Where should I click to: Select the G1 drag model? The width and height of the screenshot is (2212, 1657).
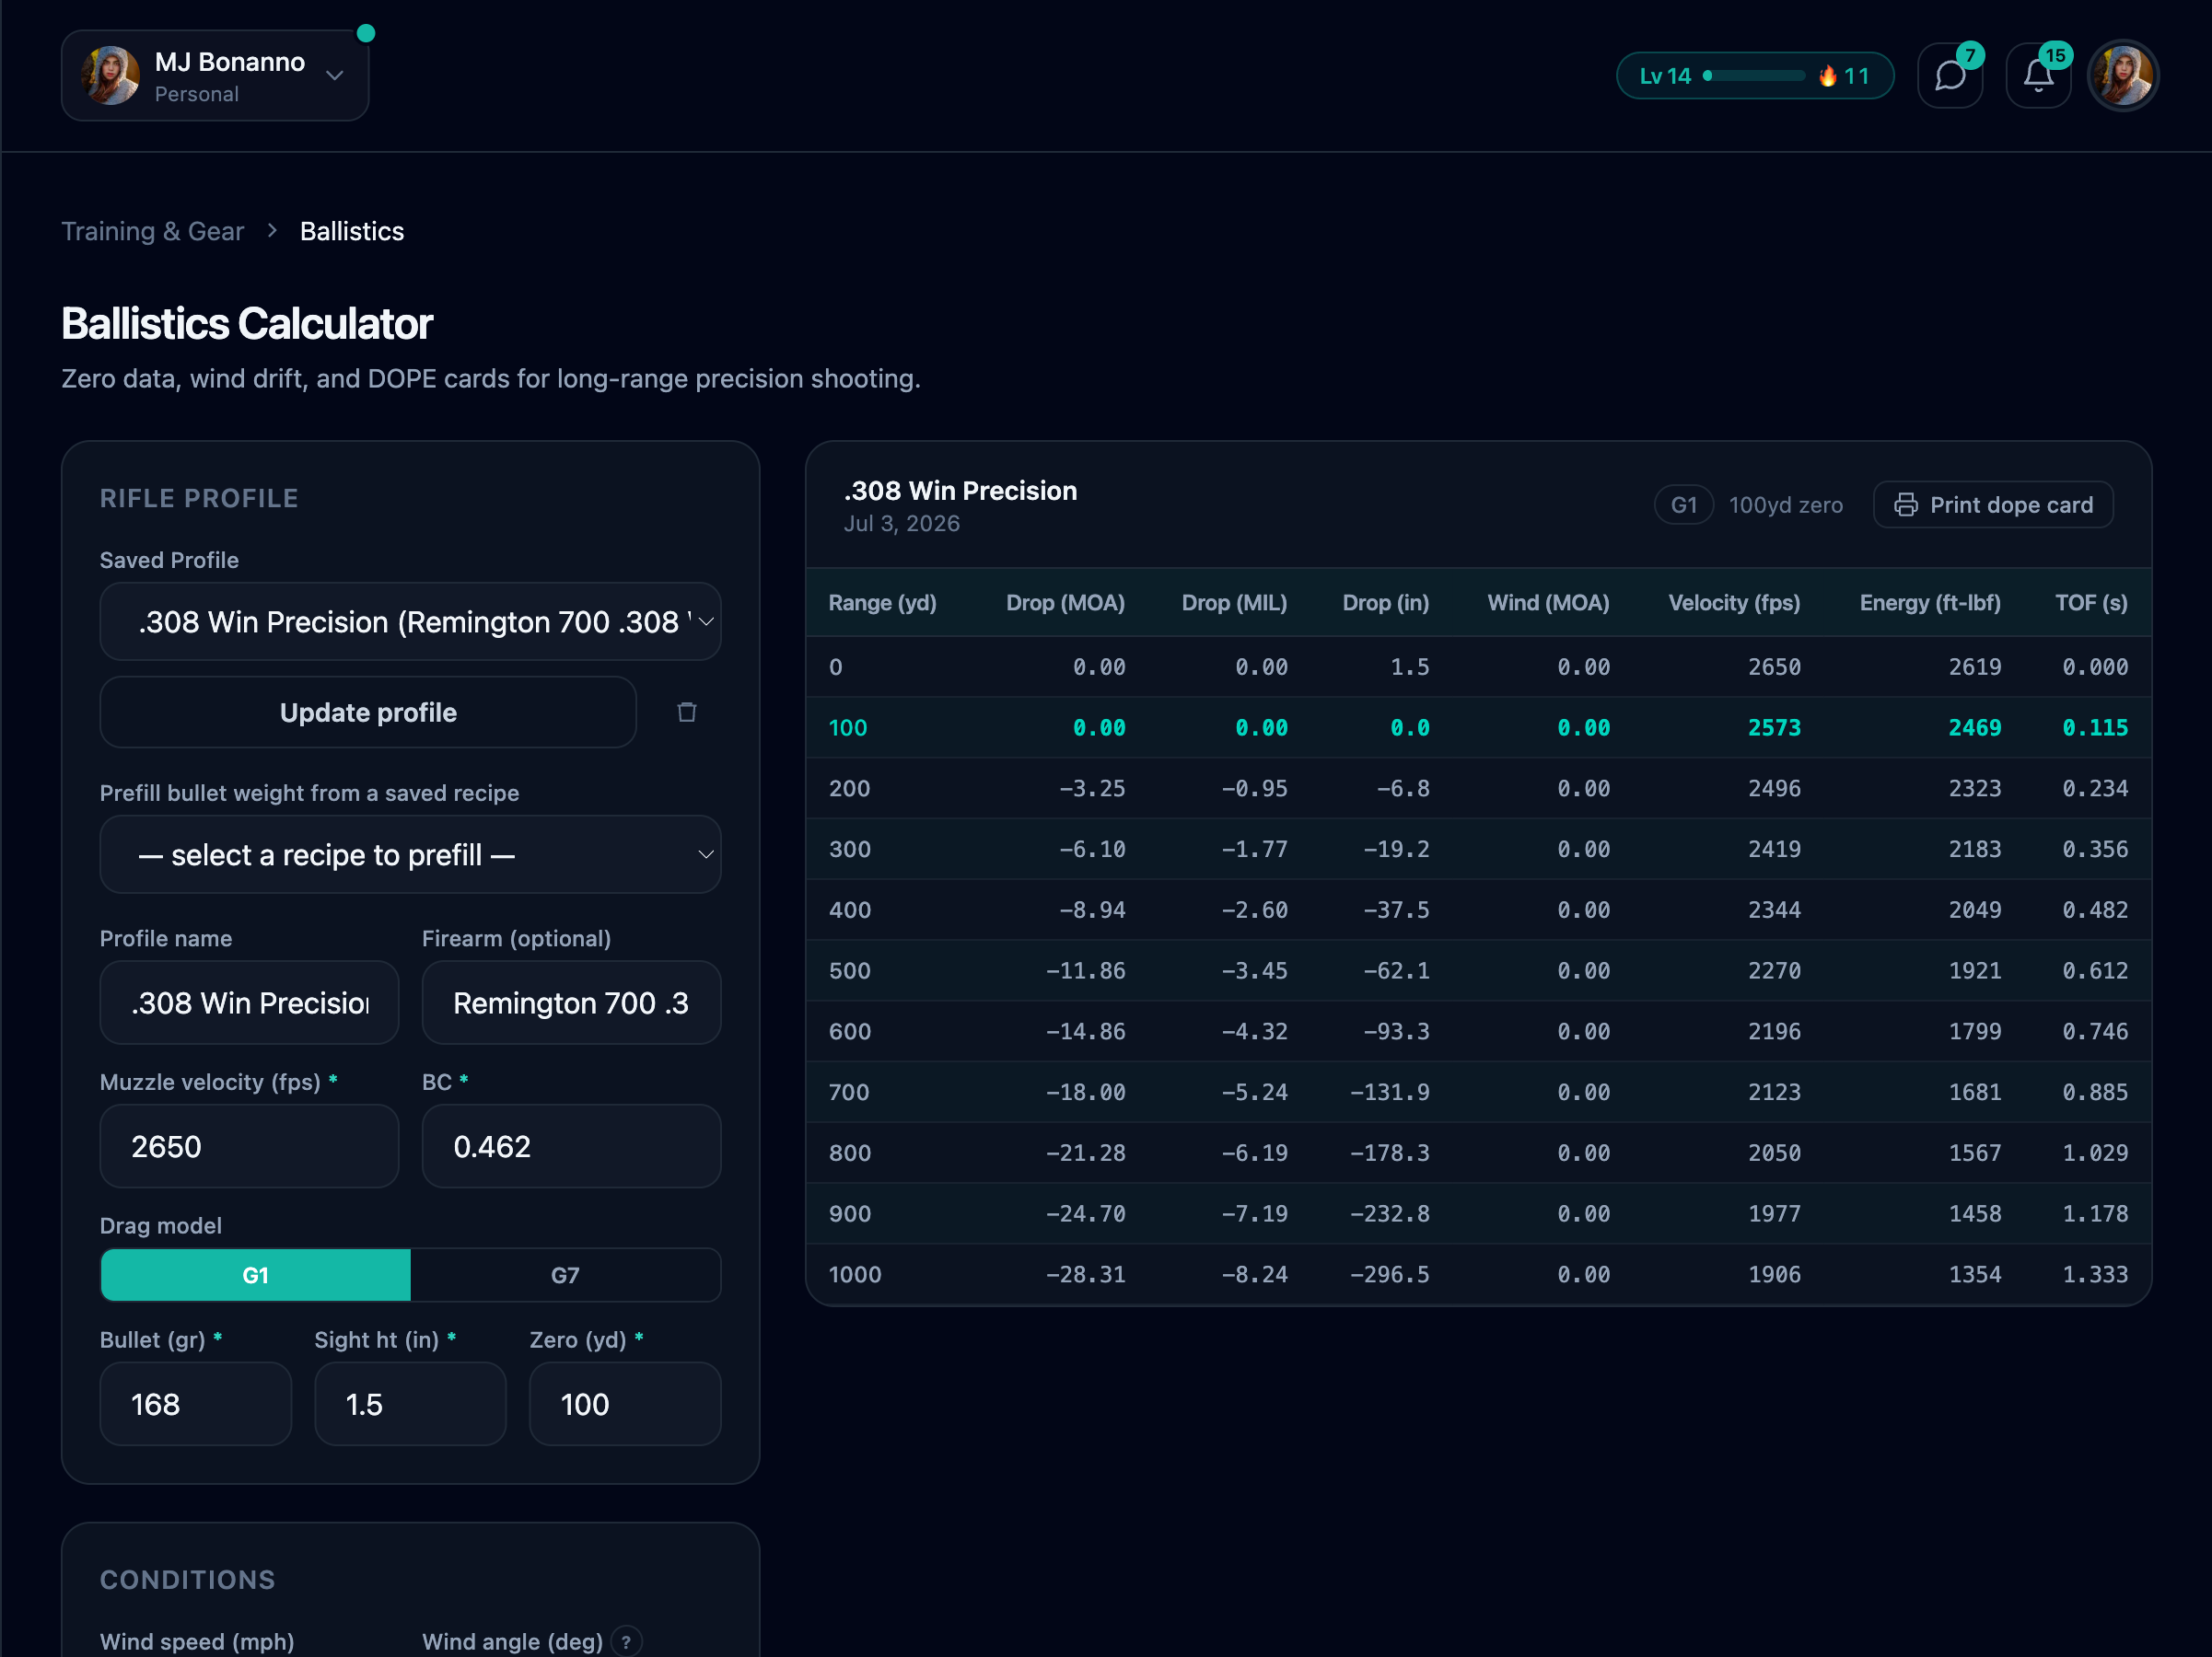256,1274
